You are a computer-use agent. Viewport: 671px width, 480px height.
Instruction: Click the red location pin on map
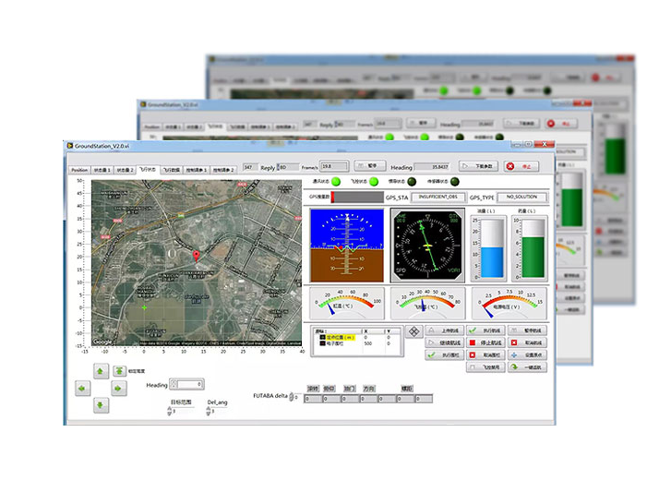tap(195, 257)
